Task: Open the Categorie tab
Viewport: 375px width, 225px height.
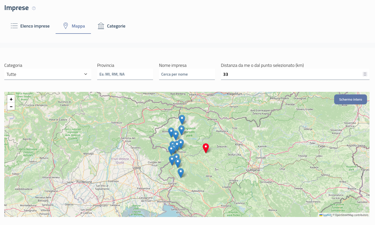Action: [111, 26]
